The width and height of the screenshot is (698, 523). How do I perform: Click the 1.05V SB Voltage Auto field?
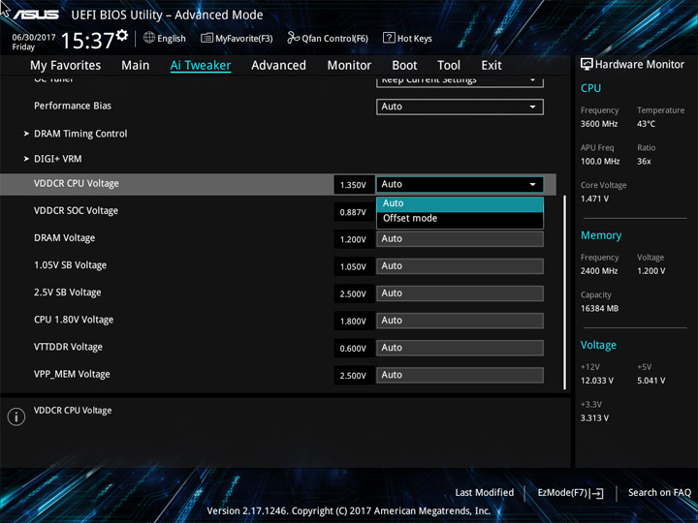click(460, 266)
